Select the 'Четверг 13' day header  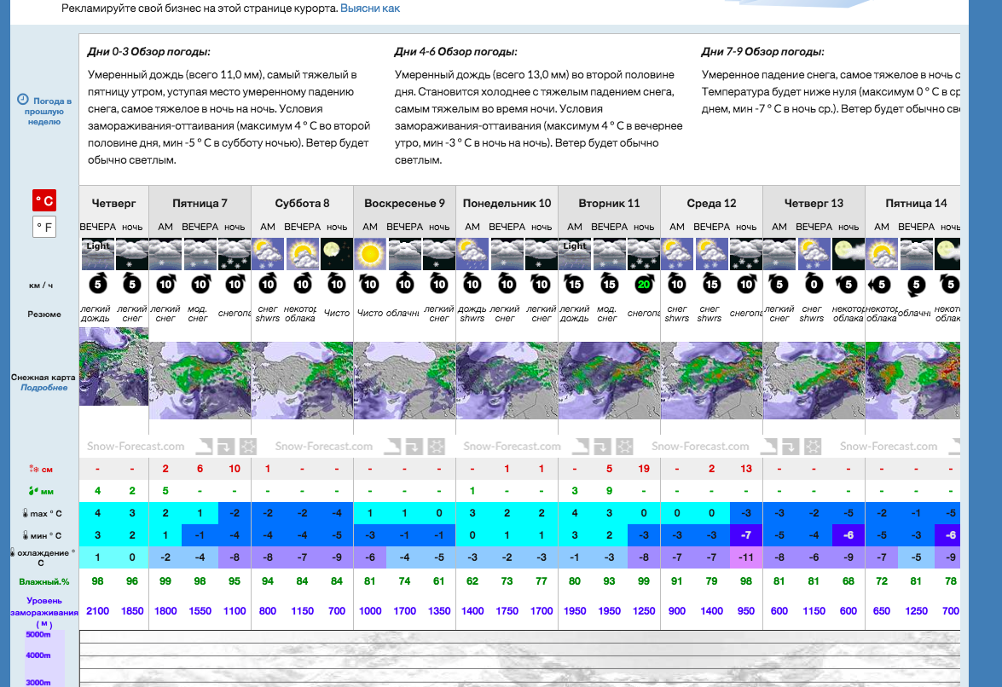coord(814,203)
